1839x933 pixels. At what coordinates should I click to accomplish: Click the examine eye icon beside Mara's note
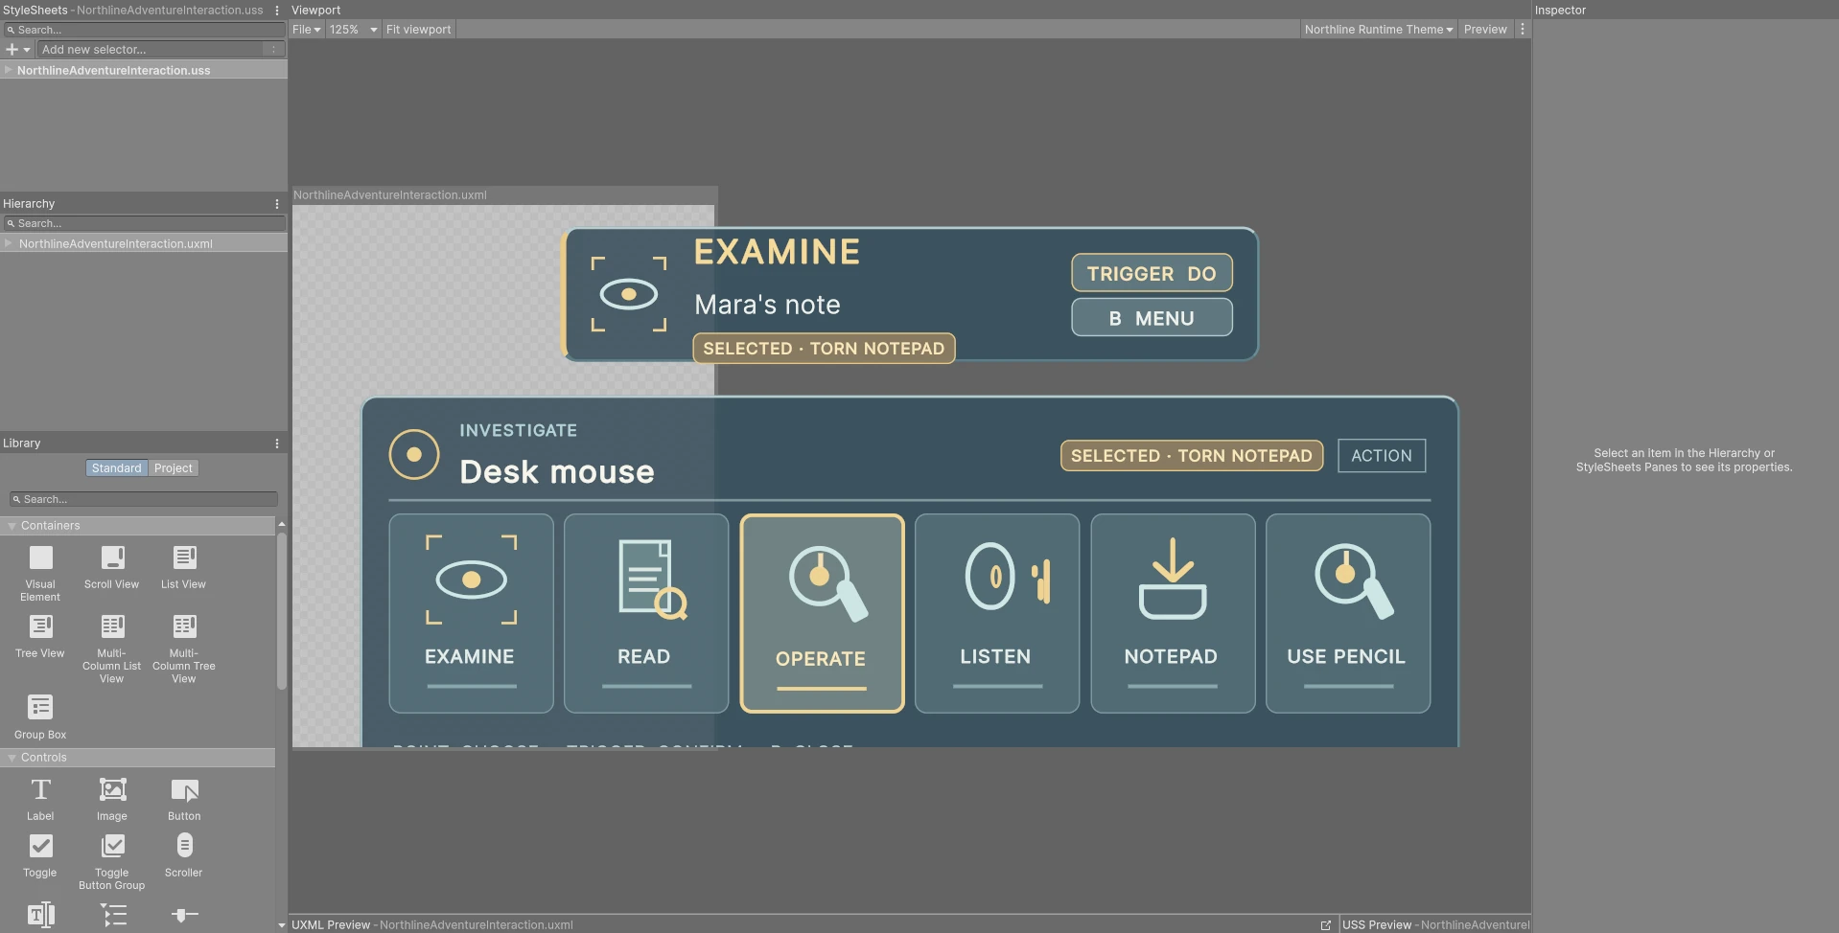(x=629, y=294)
